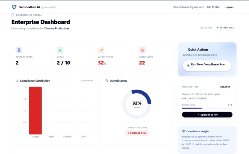Screen dimensions: 249x154
Task: Click the Sanshodhan AI shield logo
Action: click(x=14, y=7)
